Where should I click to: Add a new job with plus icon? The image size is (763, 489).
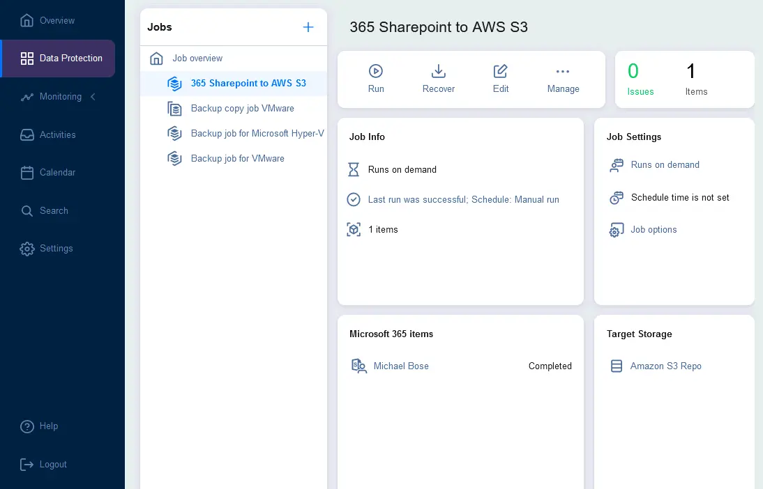pos(308,27)
